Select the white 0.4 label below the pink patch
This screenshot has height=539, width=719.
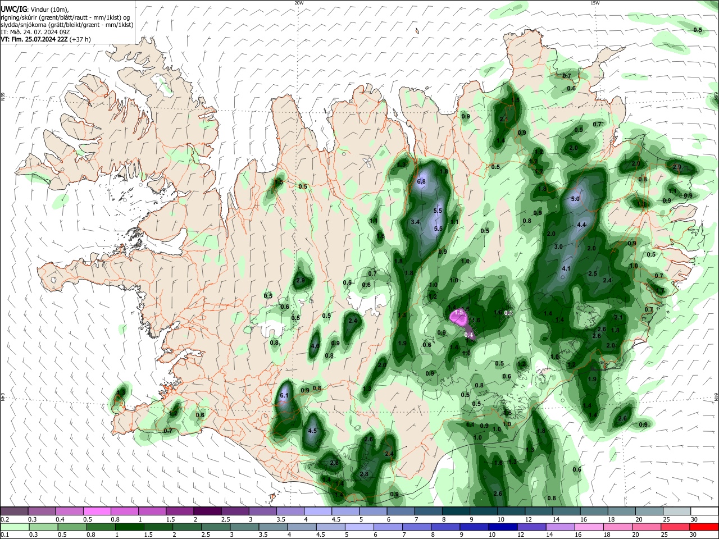470,335
